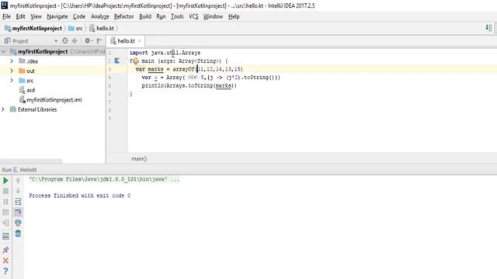Rerun HelloKt with the green play icon
Viewport: 497px width, 279px height.
pyautogui.click(x=5, y=181)
